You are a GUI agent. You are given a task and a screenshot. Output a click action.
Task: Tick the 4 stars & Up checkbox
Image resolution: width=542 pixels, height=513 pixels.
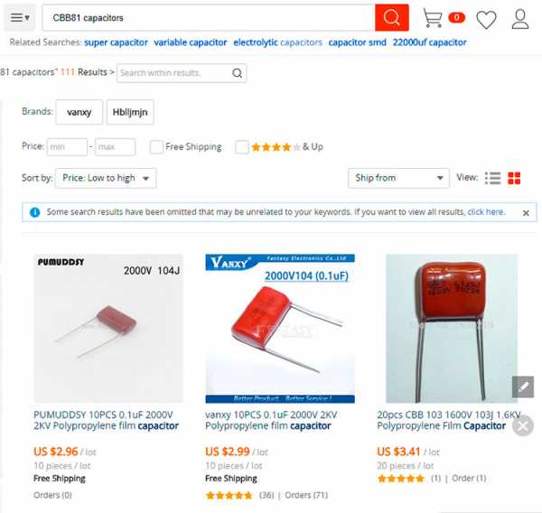pyautogui.click(x=241, y=147)
